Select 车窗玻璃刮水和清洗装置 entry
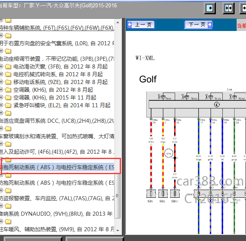The height and width of the screenshot is (241, 246). tap(57, 136)
